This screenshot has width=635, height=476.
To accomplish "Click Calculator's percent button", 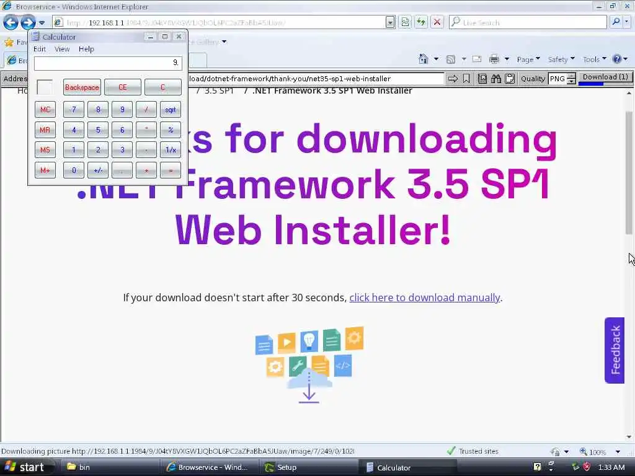I will (x=171, y=130).
